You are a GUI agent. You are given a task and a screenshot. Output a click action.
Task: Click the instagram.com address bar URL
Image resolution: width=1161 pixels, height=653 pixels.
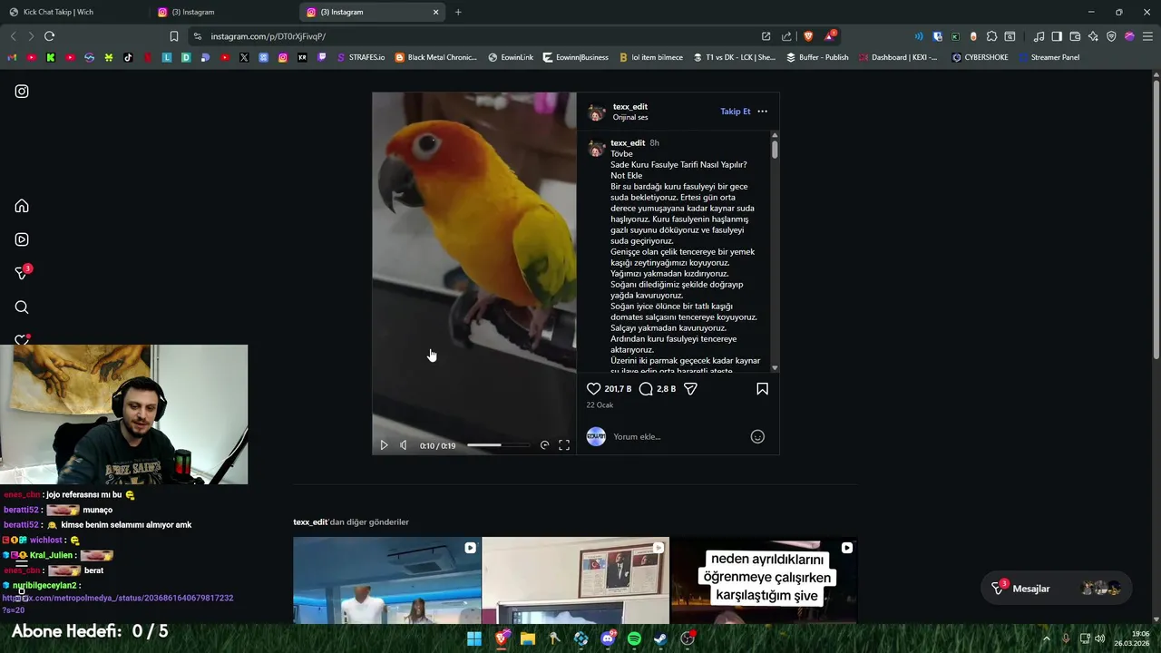(x=268, y=36)
